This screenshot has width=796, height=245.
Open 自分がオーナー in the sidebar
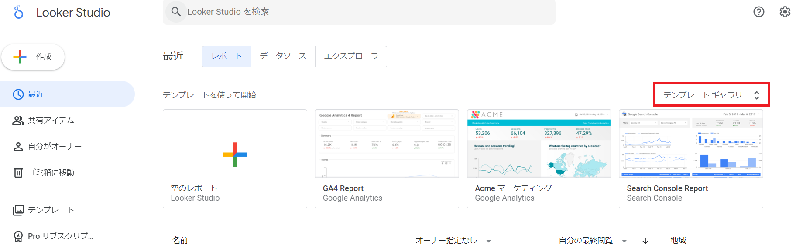(67, 147)
